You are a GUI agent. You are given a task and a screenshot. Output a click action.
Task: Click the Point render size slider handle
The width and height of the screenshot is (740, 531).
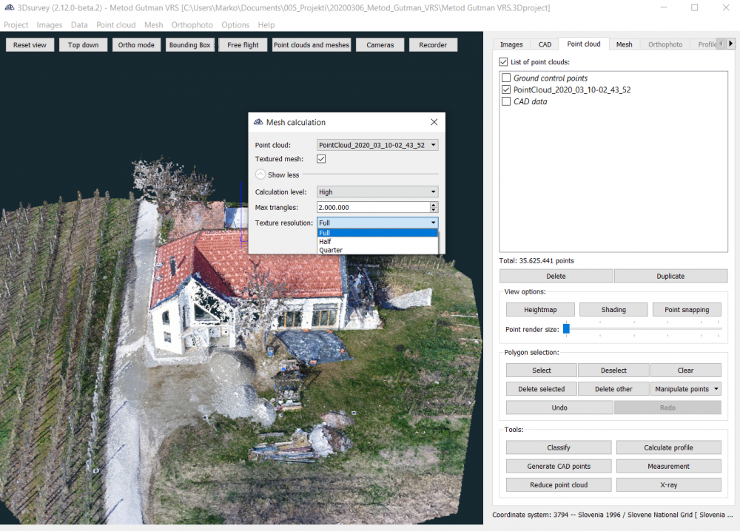[x=566, y=328]
